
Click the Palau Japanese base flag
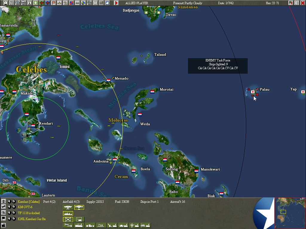(253, 92)
